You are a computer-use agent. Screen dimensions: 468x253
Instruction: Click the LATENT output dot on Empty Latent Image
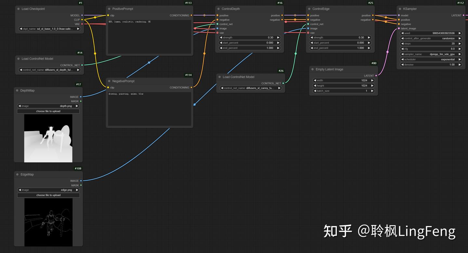[x=376, y=75]
